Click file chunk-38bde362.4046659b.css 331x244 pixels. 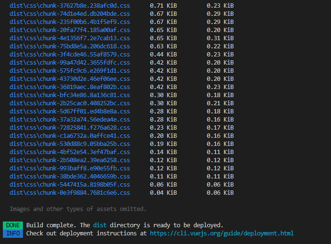click(70, 177)
